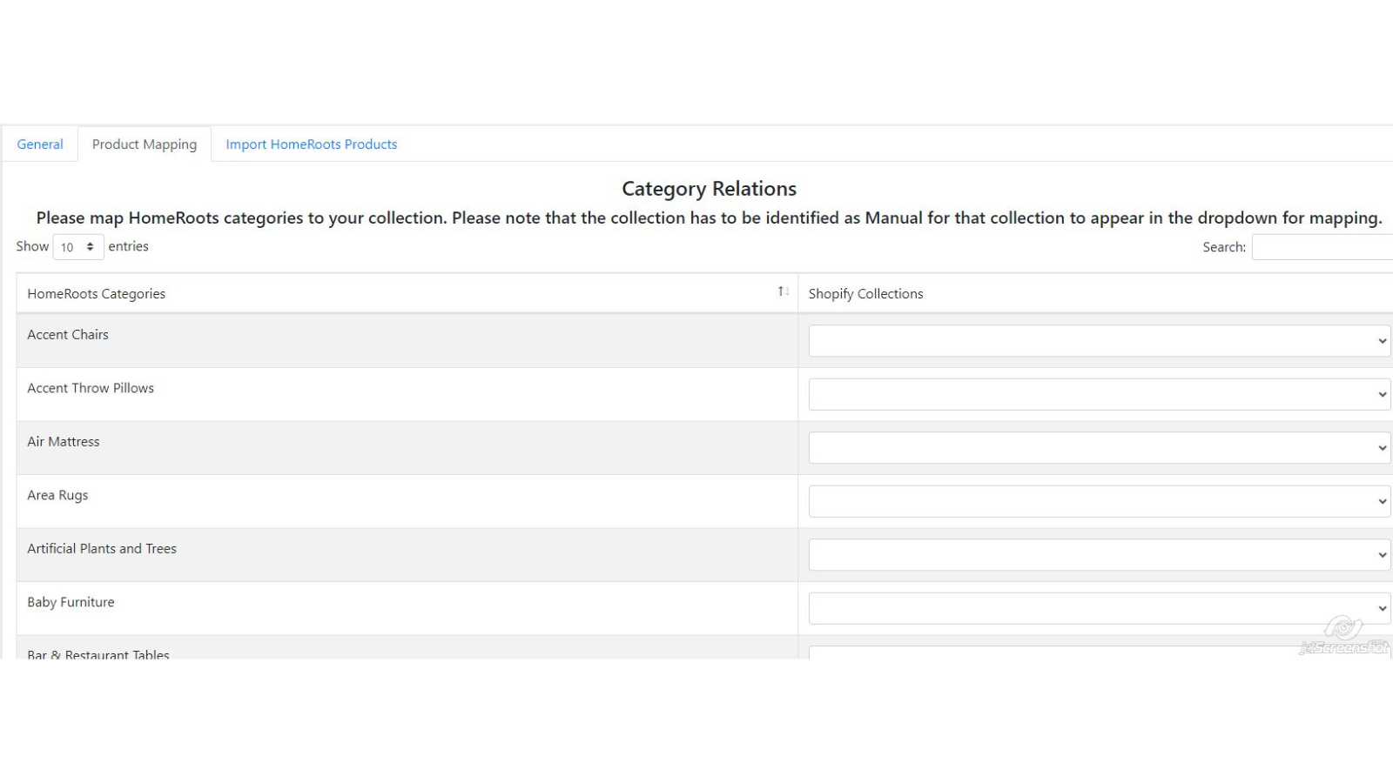Open collection dropdown for Baby Furniture
The image size is (1393, 783).
click(1100, 608)
